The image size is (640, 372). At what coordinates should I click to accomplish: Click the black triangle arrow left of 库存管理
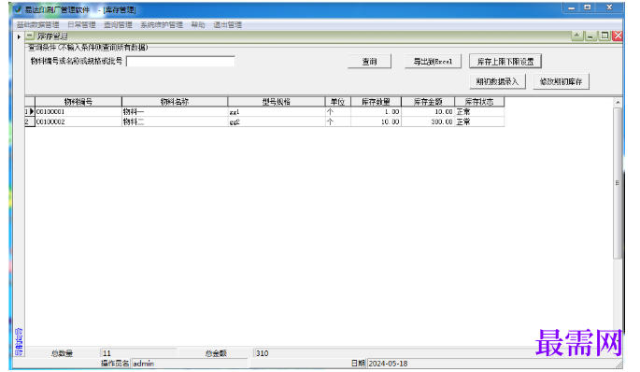(x=19, y=36)
